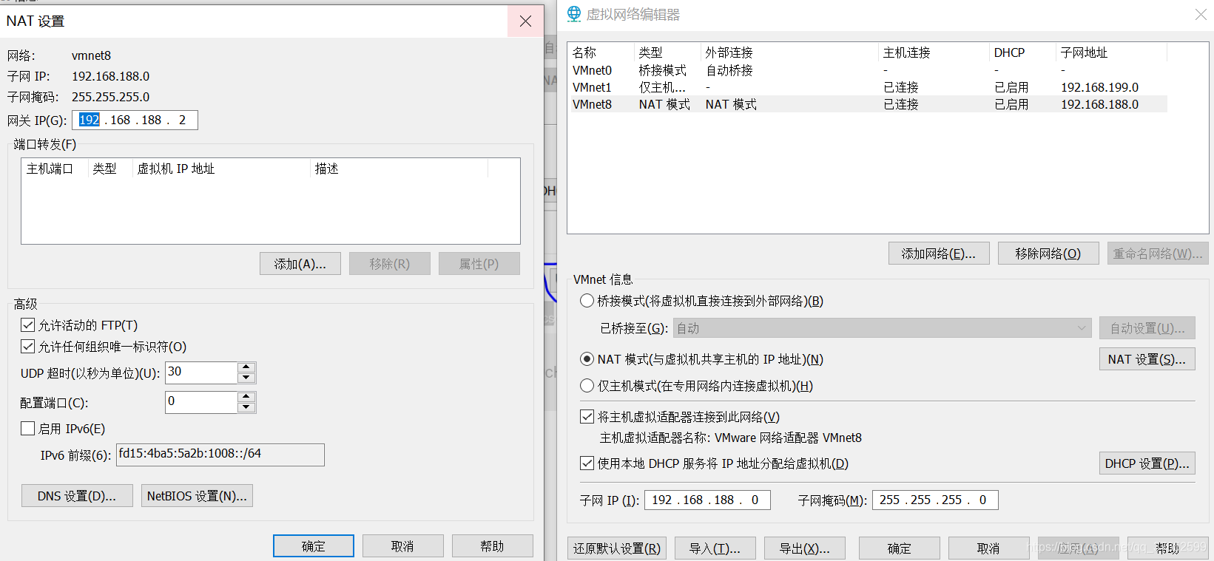Image resolution: width=1214 pixels, height=561 pixels.
Task: Click the 主机端口 column header
Action: 55,169
